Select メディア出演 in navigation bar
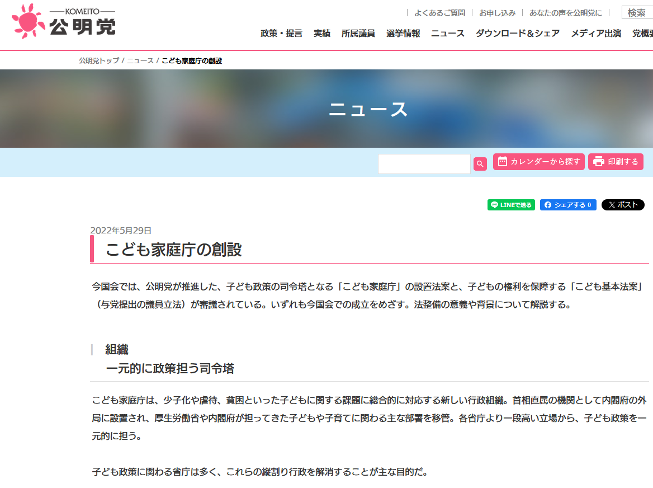 point(596,34)
